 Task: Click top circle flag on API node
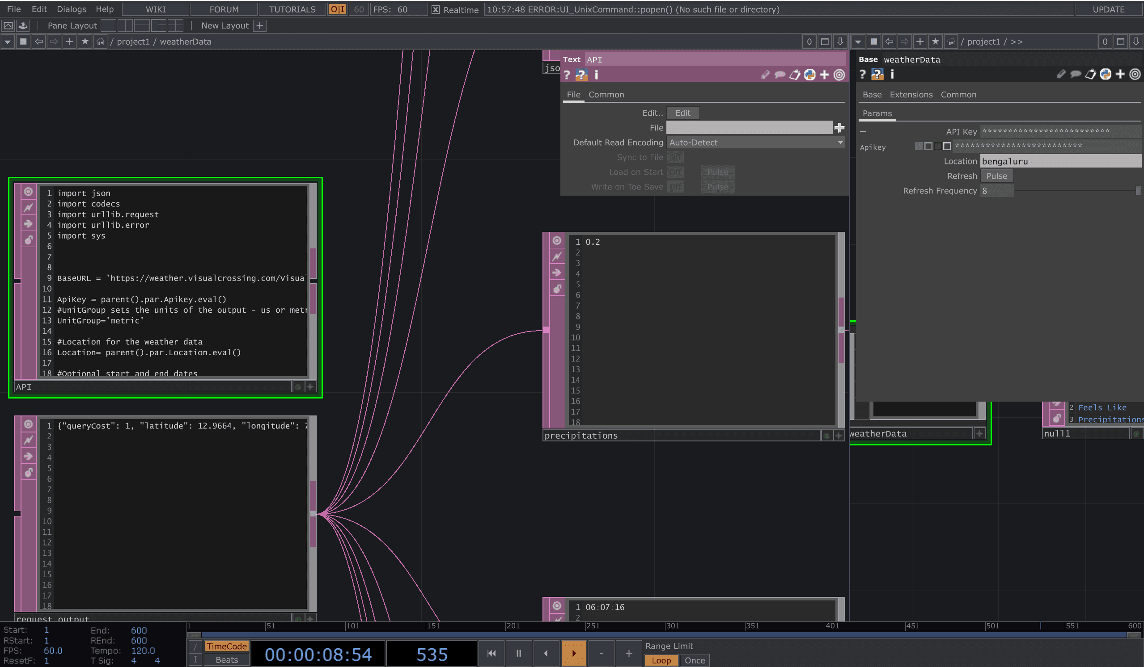(28, 192)
